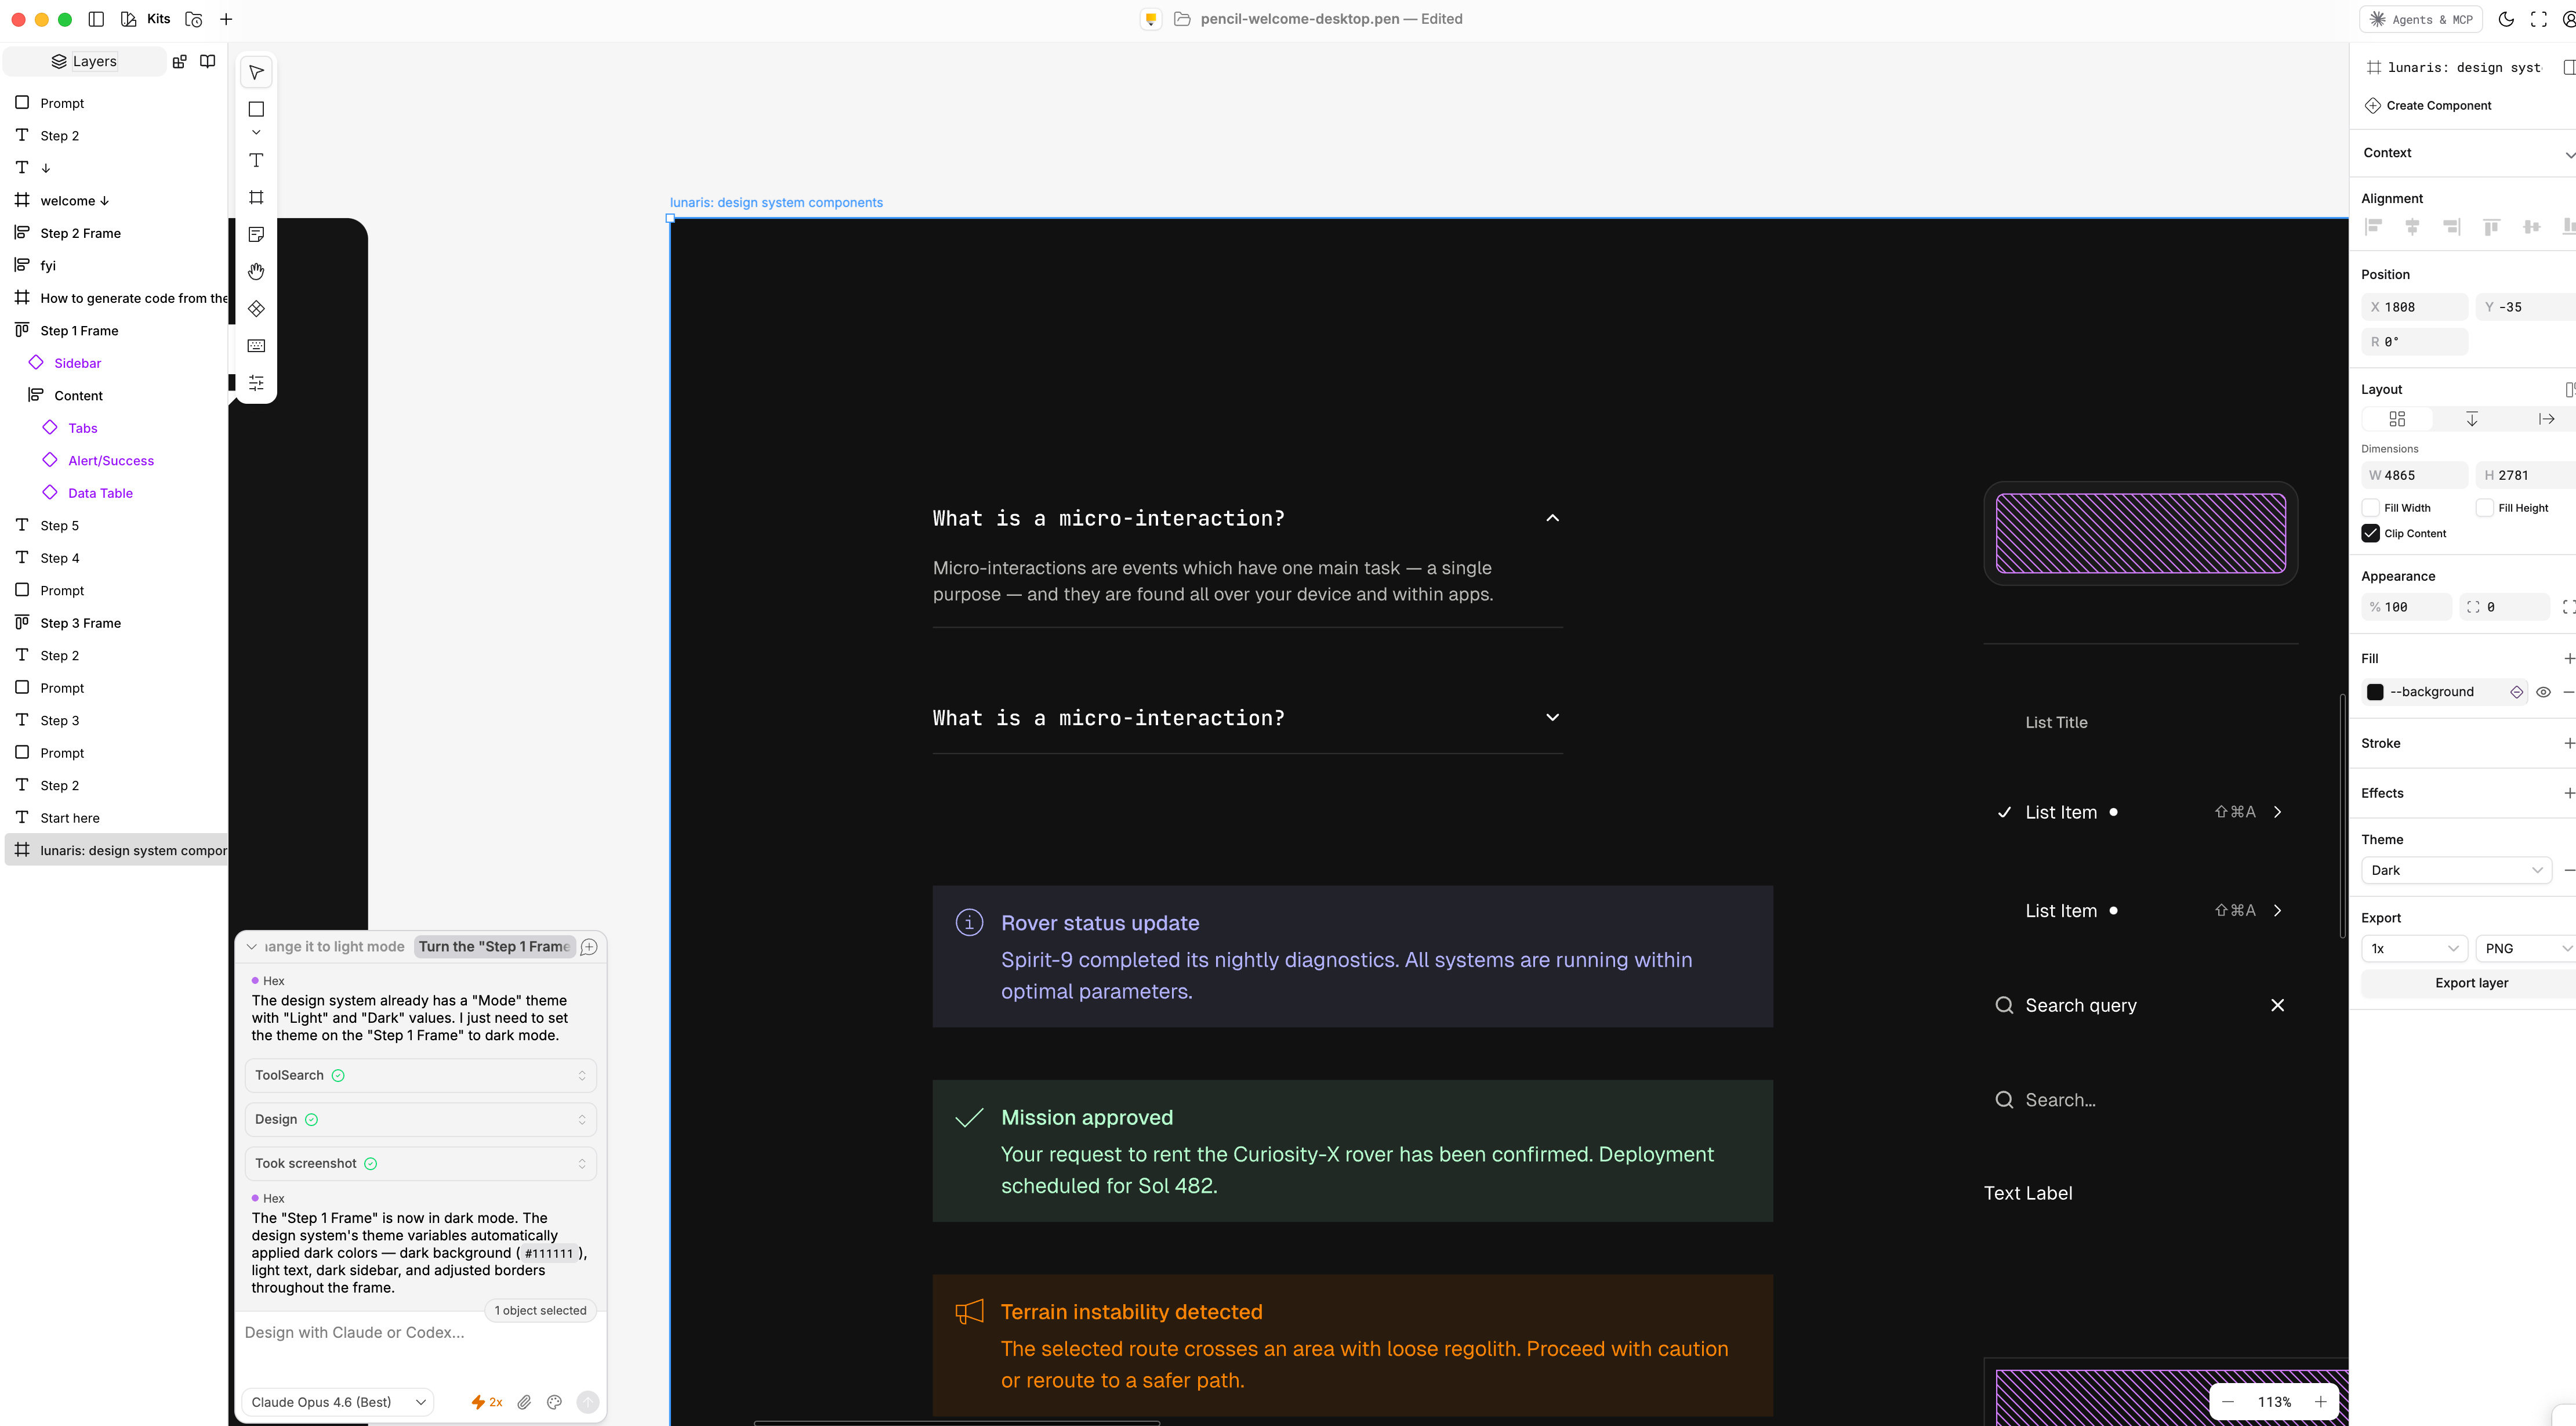Open the PNG export format dropdown
This screenshot has width=2576, height=1426.
(x=2526, y=947)
